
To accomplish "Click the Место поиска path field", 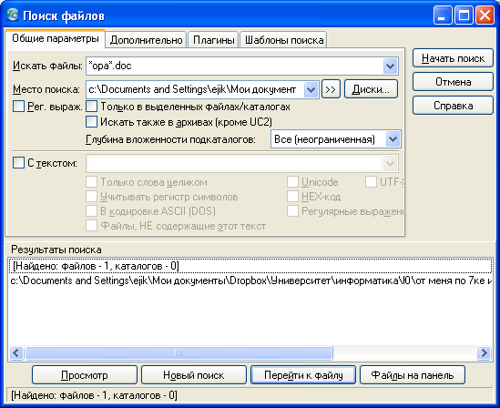I will tap(195, 89).
